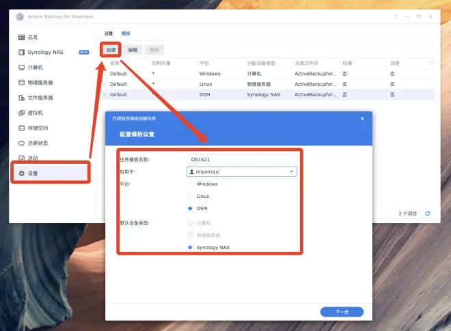This screenshot has width=451, height=331.
Task: Open the 活动 activity icon
Action: (22, 158)
